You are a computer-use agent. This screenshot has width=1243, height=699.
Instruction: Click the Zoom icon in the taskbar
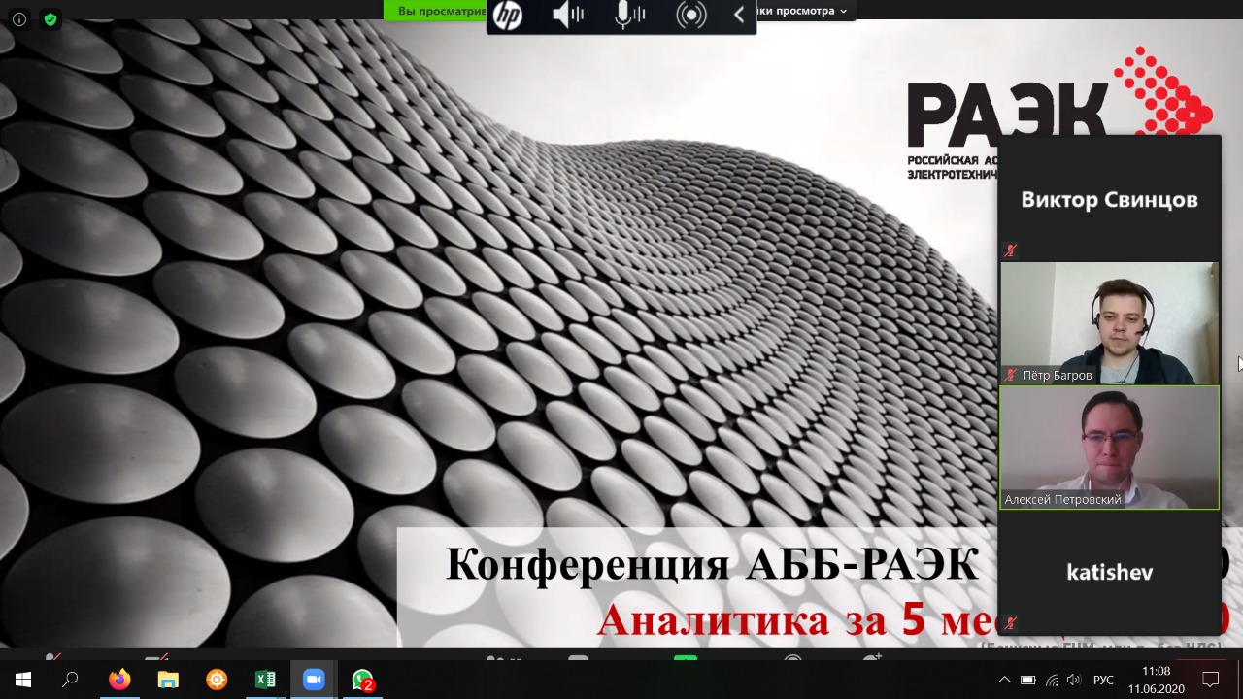click(314, 680)
